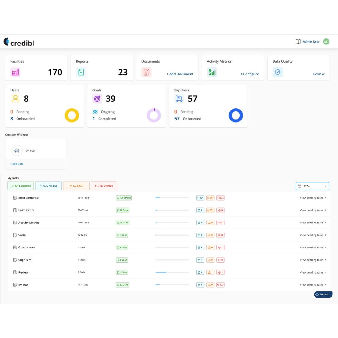The width and height of the screenshot is (338, 338).
Task: Click the Governance row list icon
Action: [15, 248]
